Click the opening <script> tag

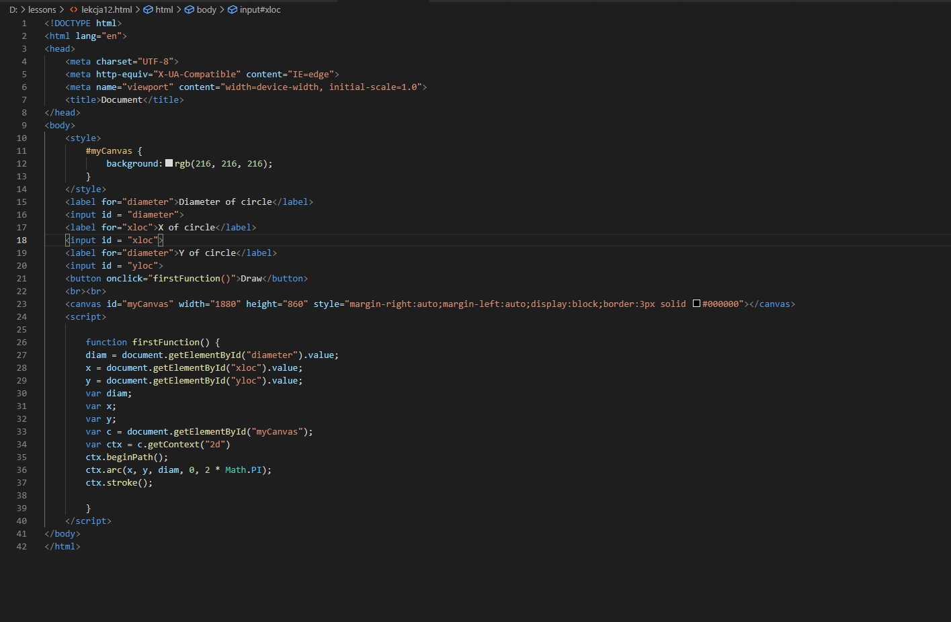click(86, 317)
